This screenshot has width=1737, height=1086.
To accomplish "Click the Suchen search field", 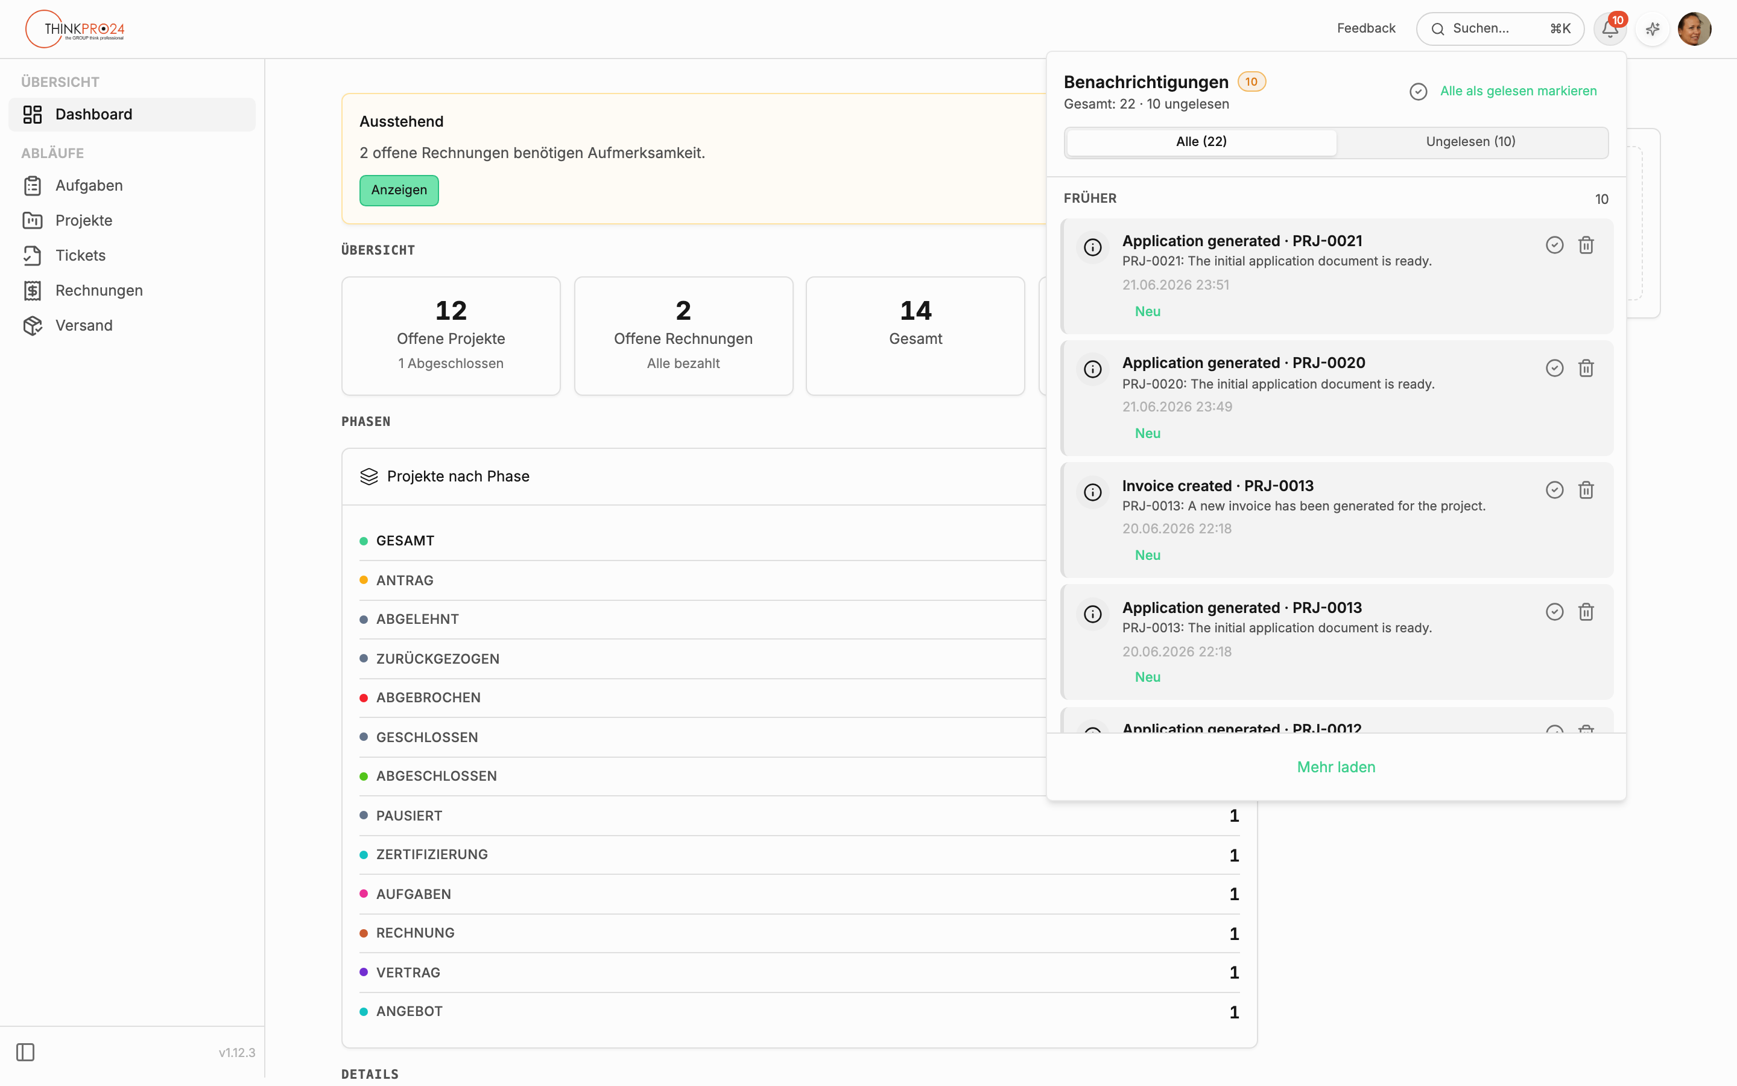I will 1499,29.
